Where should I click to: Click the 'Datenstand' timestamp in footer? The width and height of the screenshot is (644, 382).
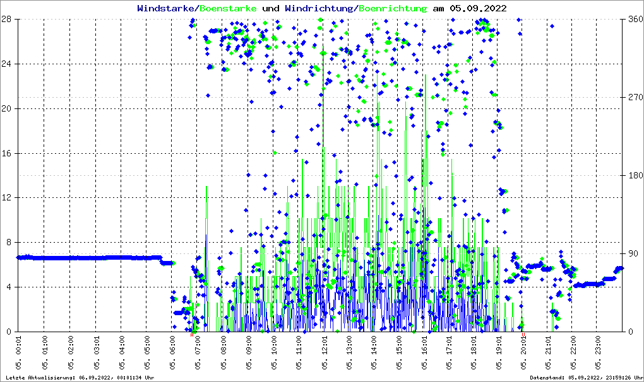(585, 378)
